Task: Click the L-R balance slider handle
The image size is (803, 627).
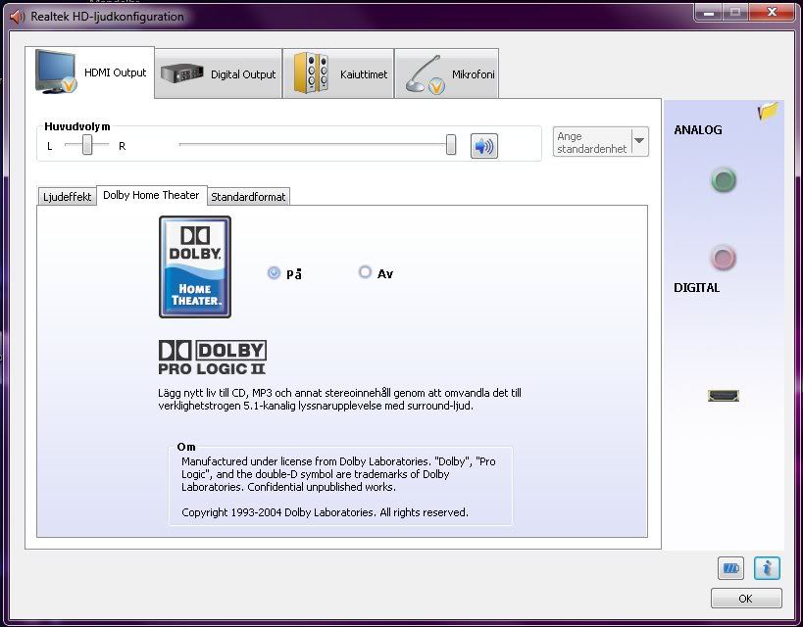Action: [x=87, y=145]
